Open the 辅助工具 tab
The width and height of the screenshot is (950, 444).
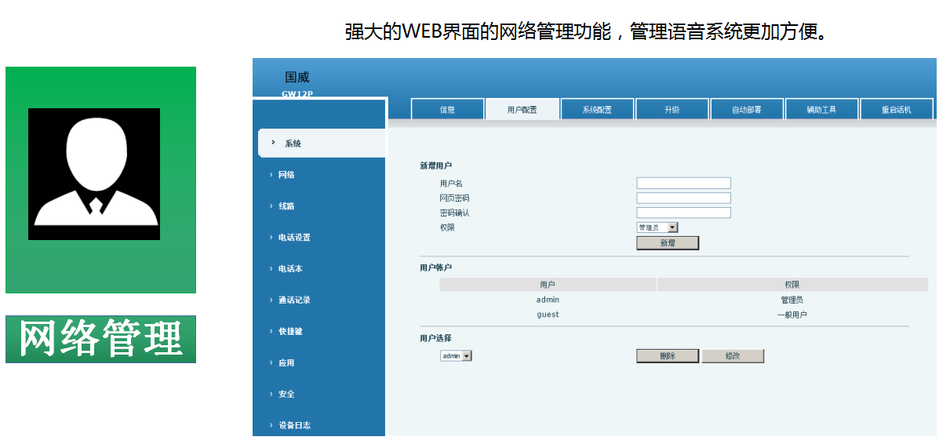pyautogui.click(x=821, y=110)
